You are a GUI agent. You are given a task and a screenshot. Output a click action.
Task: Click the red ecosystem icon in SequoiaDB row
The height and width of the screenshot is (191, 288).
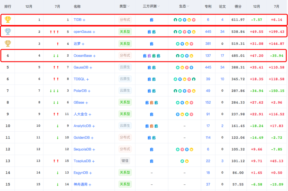[182, 150]
